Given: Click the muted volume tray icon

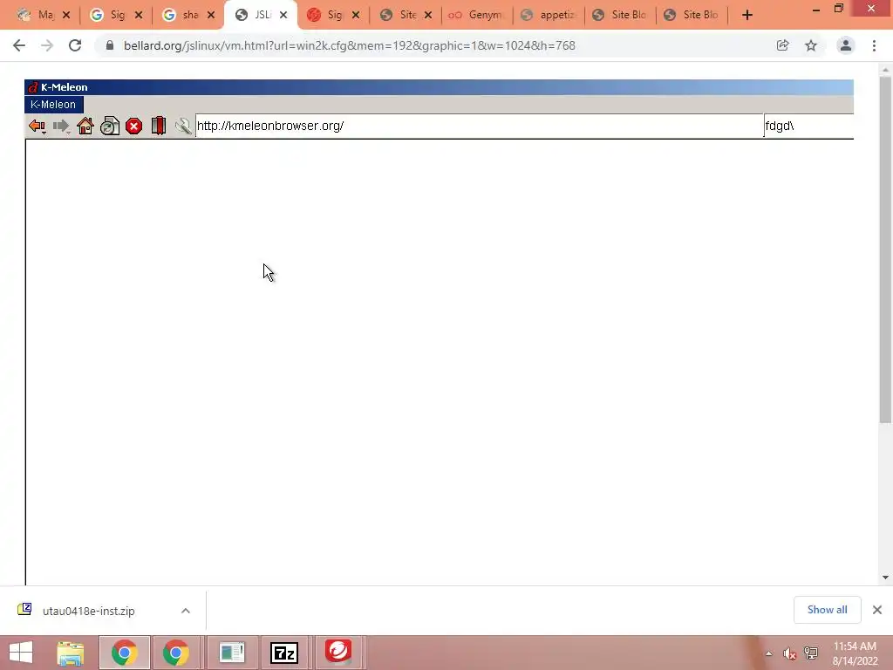Looking at the screenshot, I should coord(789,653).
